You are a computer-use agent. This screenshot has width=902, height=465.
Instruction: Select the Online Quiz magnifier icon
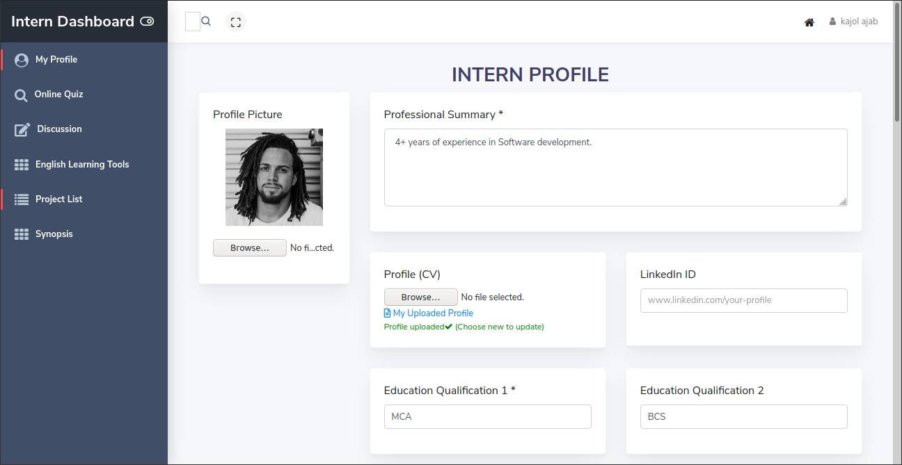[x=22, y=95]
